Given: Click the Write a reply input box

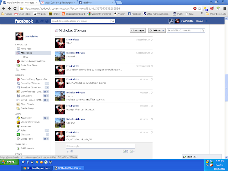Looking at the screenshot, I should point(100,146).
